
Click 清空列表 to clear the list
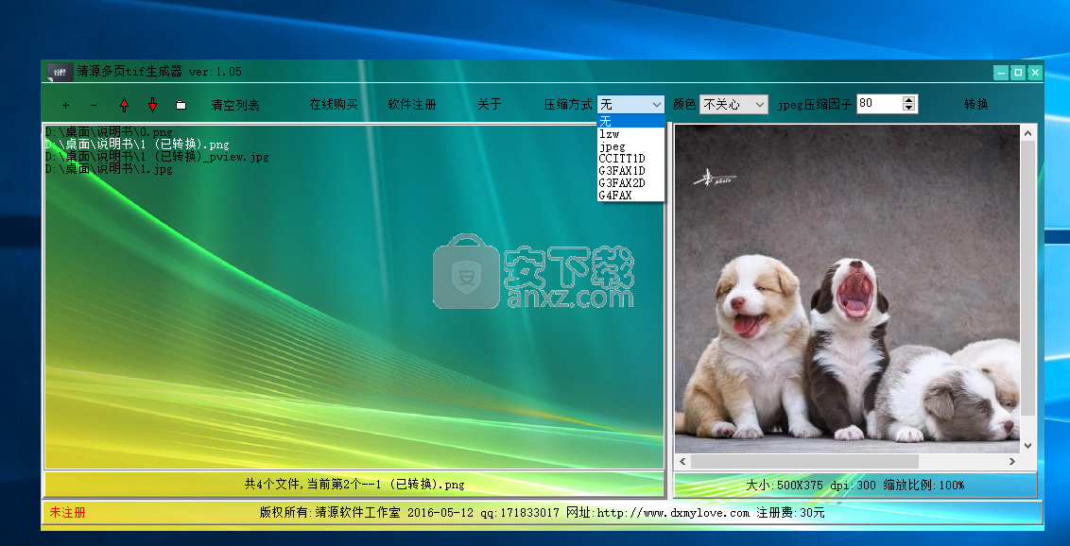tap(235, 105)
